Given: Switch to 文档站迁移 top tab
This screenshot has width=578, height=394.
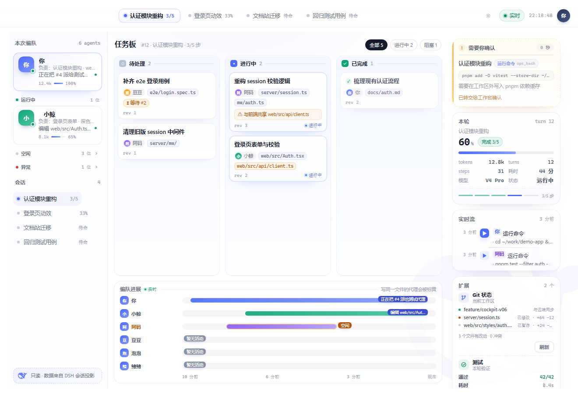Looking at the screenshot, I should point(269,16).
